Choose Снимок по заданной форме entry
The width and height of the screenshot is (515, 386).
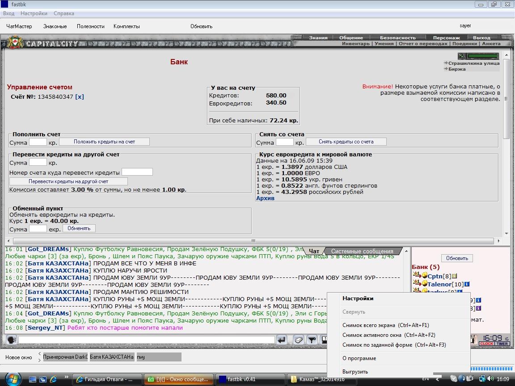(398, 345)
